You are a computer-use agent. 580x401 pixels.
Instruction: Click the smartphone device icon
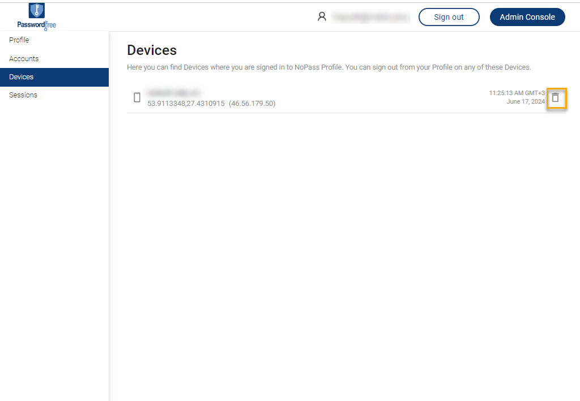(x=137, y=97)
